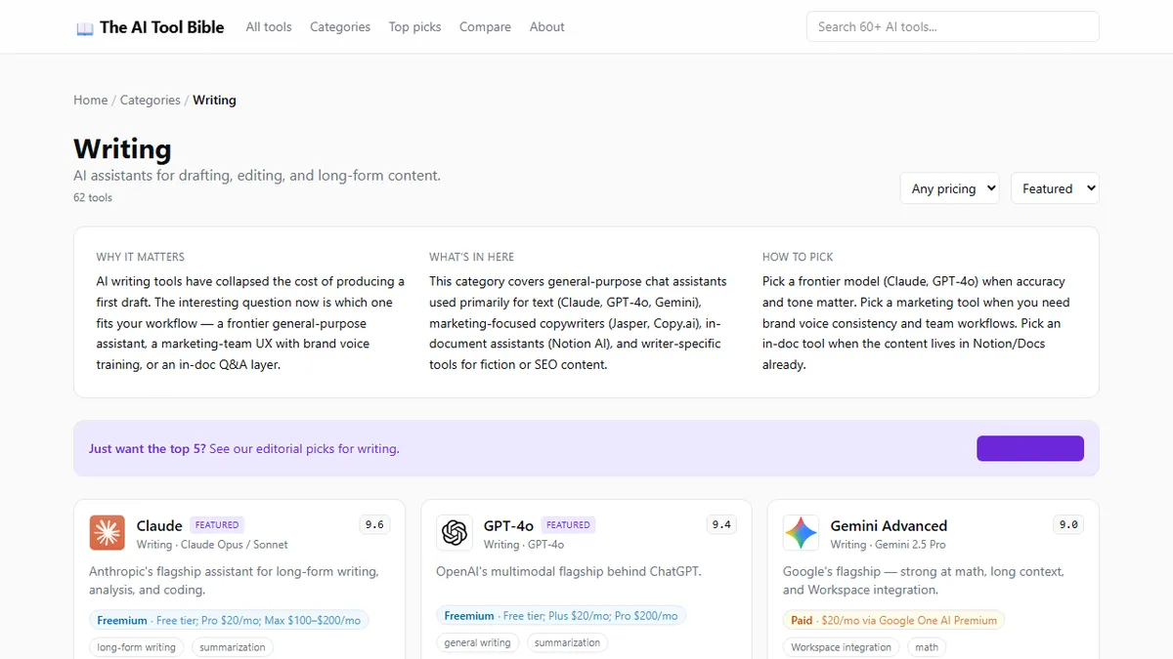Click the Writing page heading
Viewport: 1173px width, 659px height.
pyautogui.click(x=122, y=148)
